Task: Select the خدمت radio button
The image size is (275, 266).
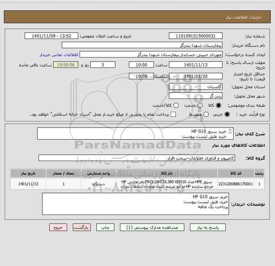Action: (x=200, y=105)
